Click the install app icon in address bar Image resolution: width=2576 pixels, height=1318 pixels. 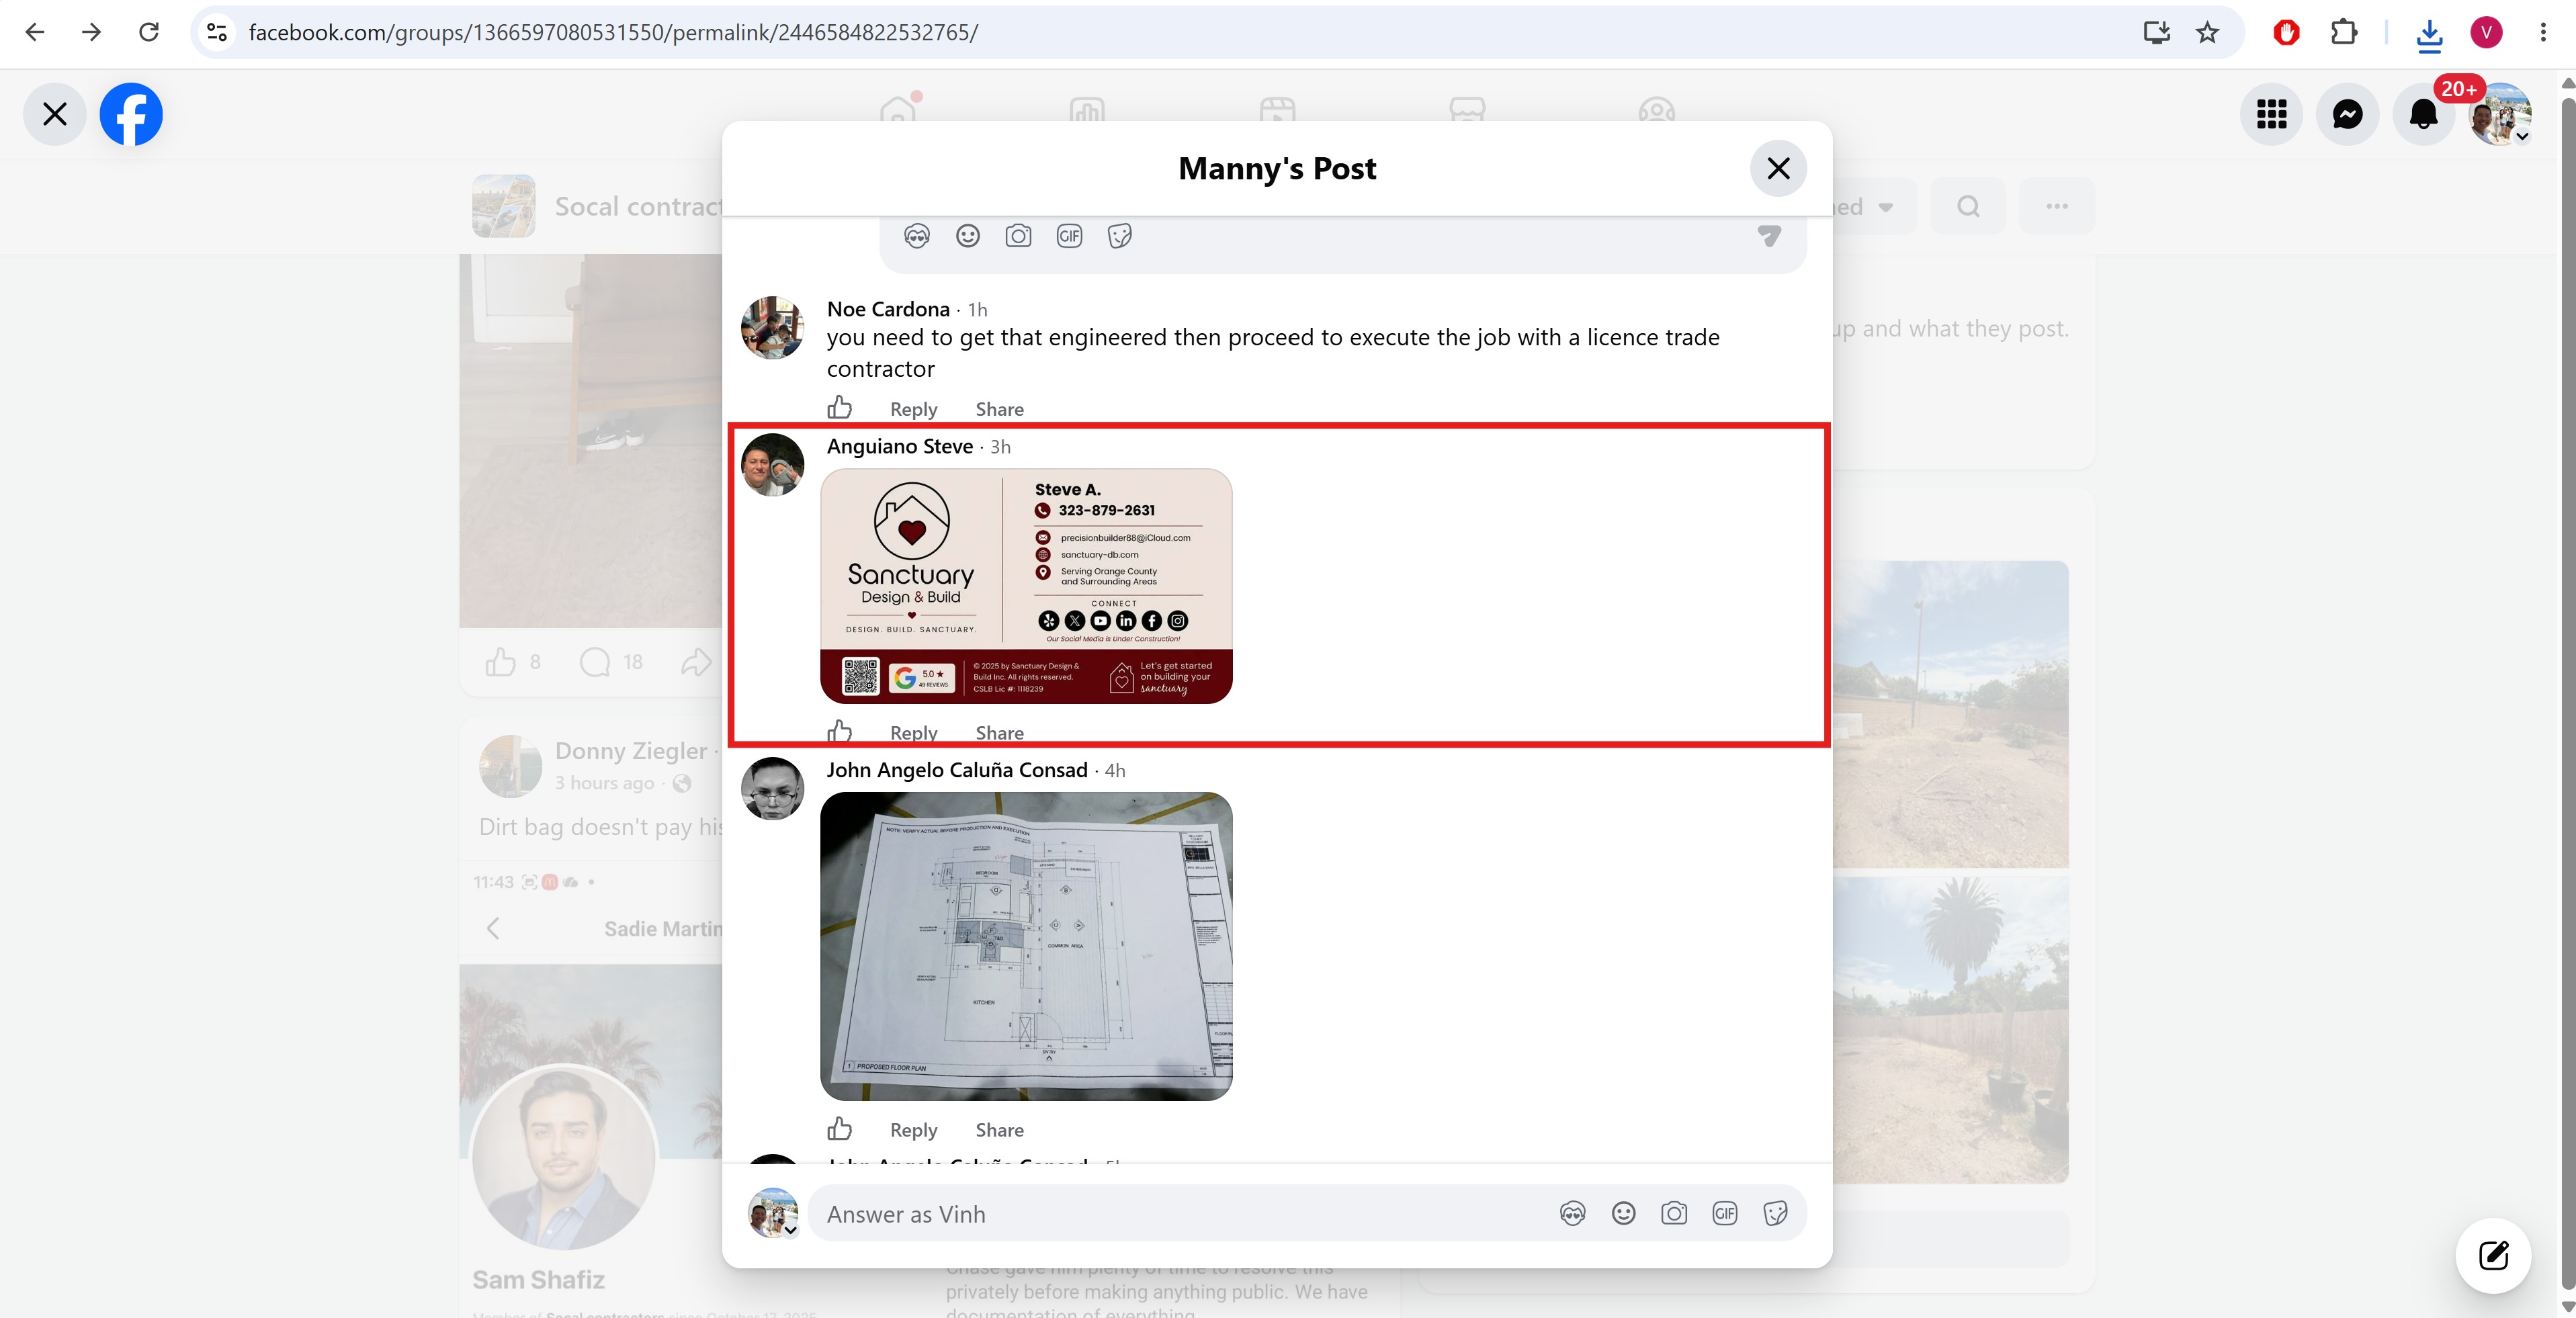click(2157, 32)
